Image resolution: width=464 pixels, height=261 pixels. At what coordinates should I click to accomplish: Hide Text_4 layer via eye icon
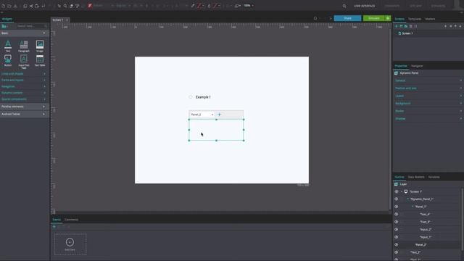397,215
